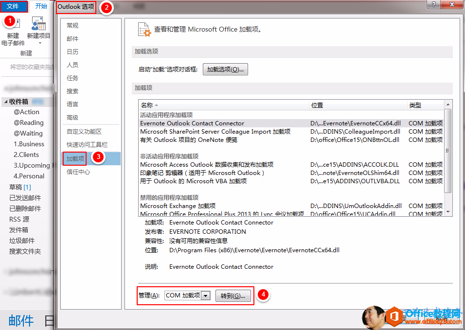Open the 1.Business folder
The height and width of the screenshot is (330, 465).
click(x=29, y=144)
